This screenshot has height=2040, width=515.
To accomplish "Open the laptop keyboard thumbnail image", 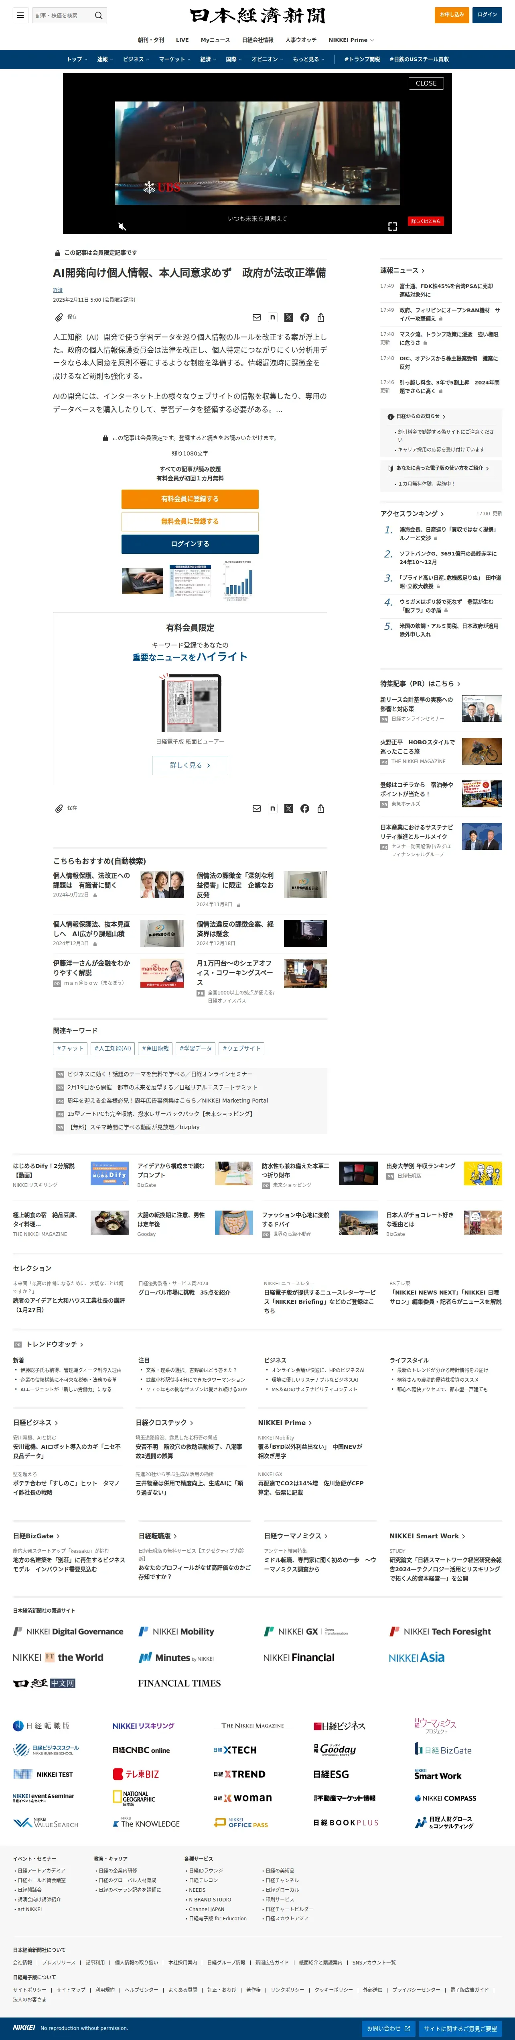I will [x=142, y=580].
